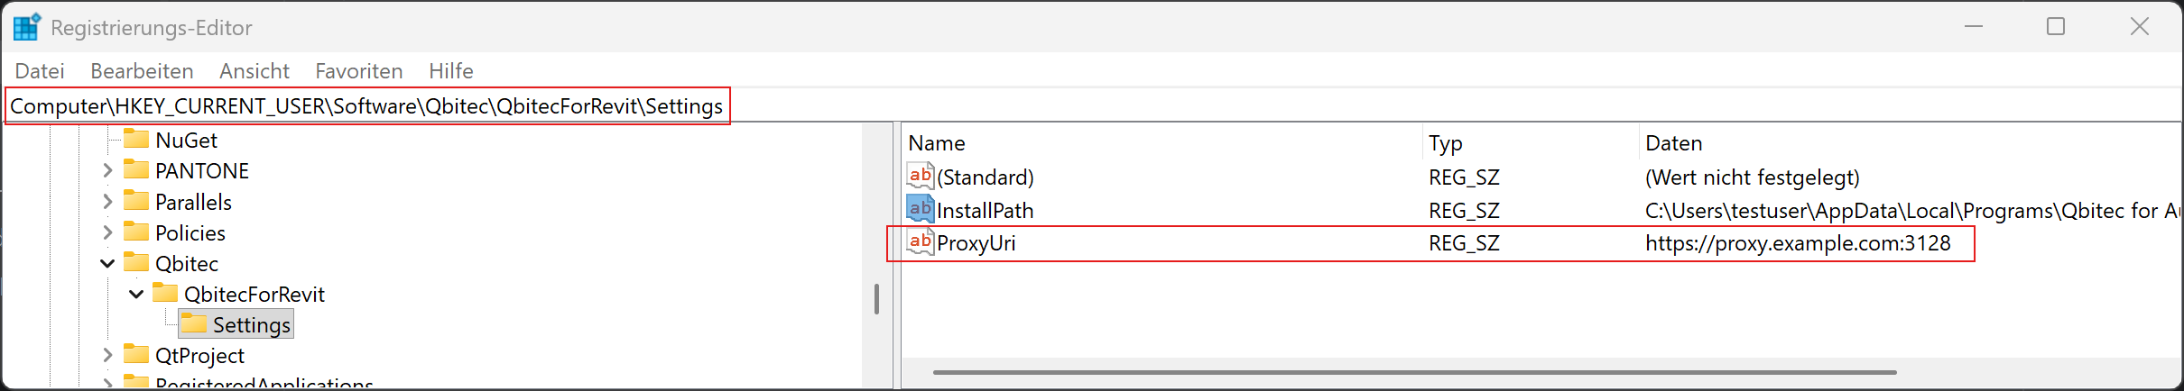This screenshot has width=2184, height=391.
Task: Click the QbitecForRevit folder icon
Action: click(165, 294)
